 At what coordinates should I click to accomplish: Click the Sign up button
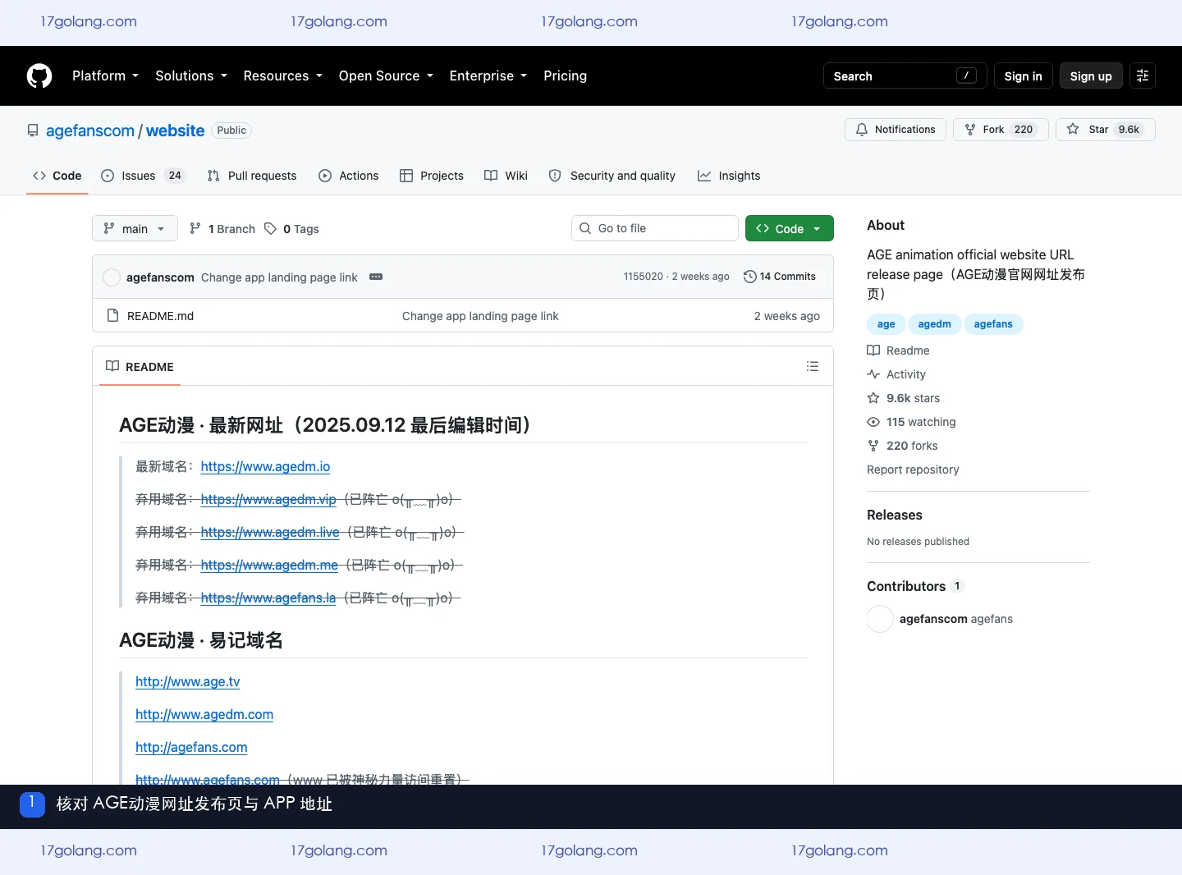click(1091, 76)
